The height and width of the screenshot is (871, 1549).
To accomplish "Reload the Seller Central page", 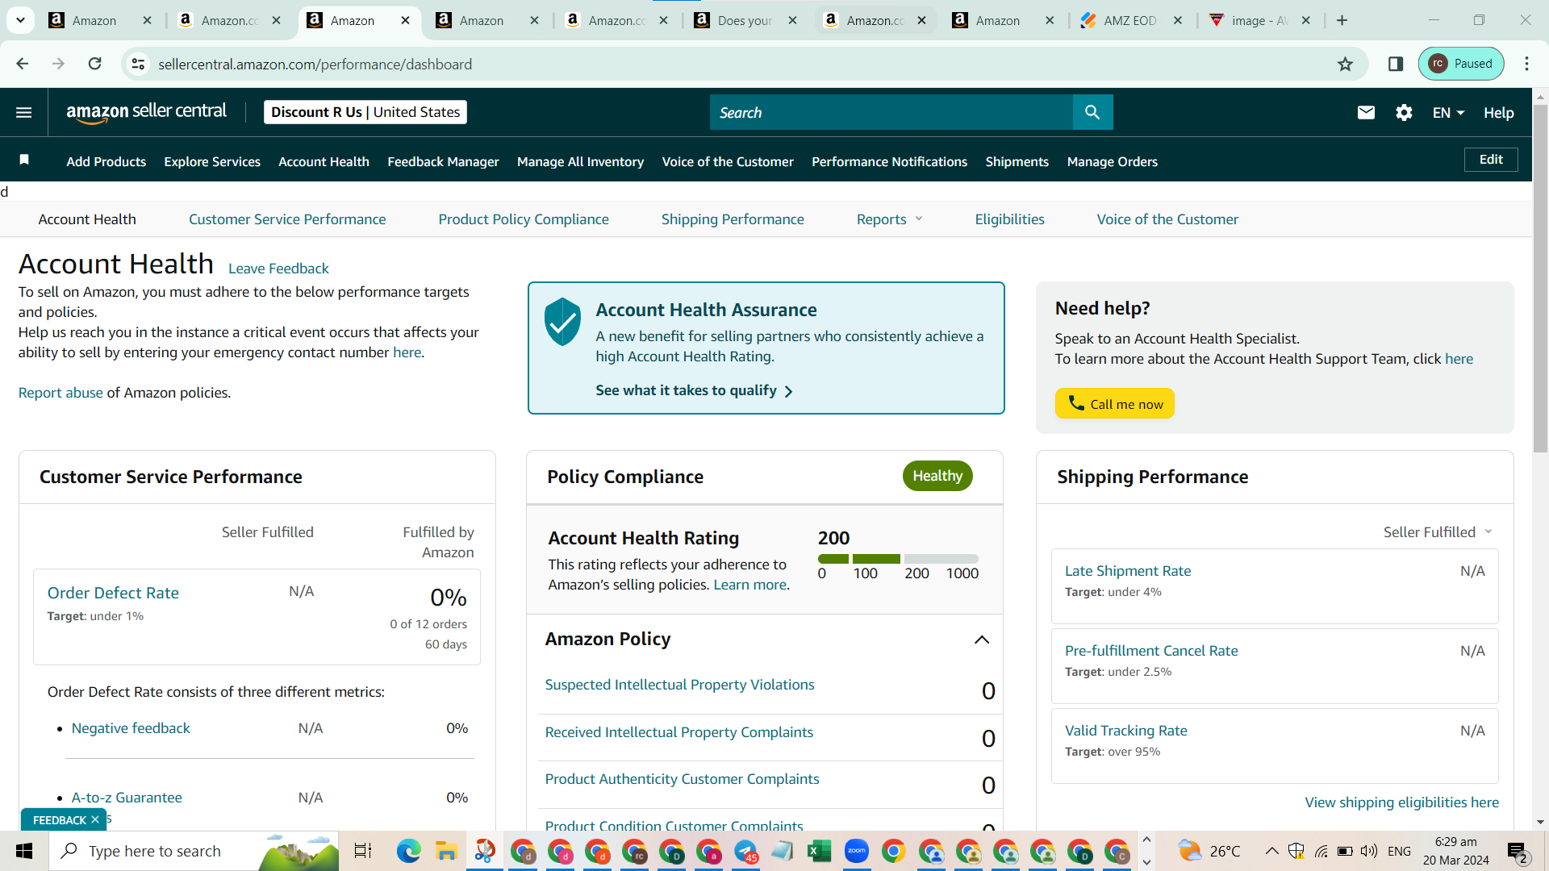I will point(95,64).
